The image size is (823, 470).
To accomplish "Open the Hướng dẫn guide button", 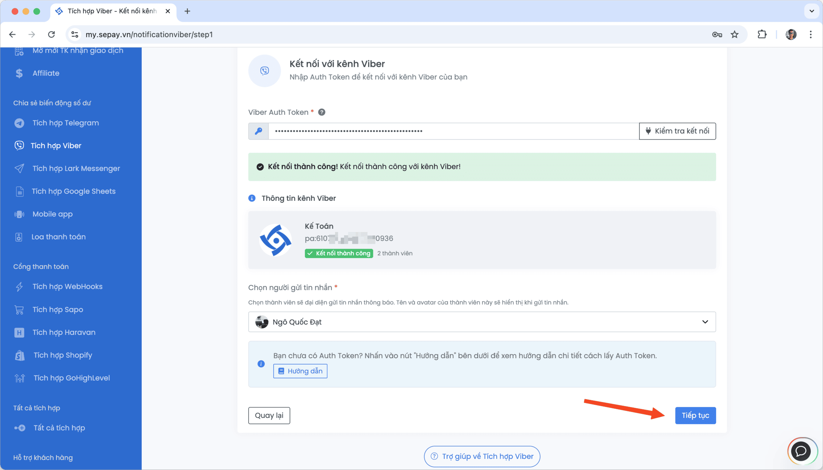I will coord(300,371).
